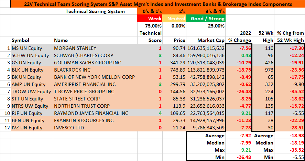Click the Morgan Stanley price 90.74
Viewport: 305px width, 161px height.
(174, 48)
